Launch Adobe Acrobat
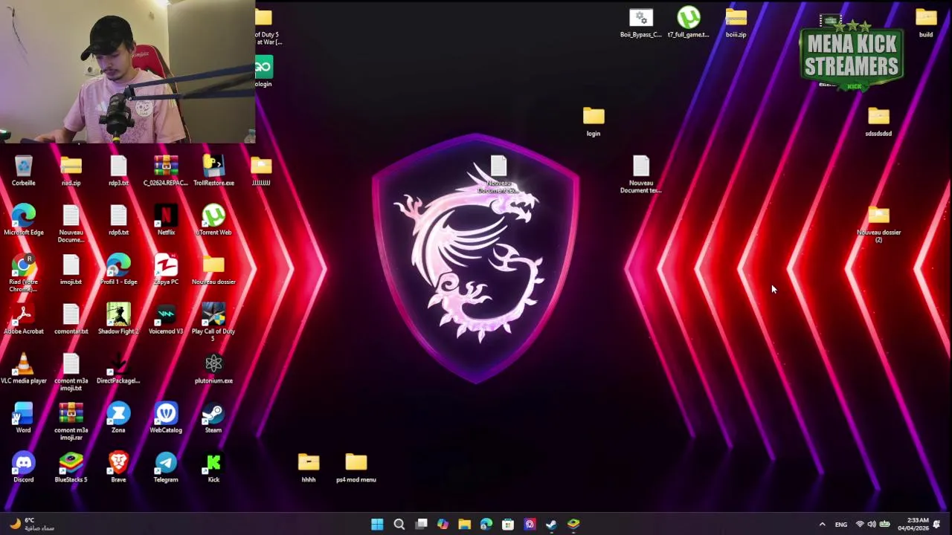 23,319
